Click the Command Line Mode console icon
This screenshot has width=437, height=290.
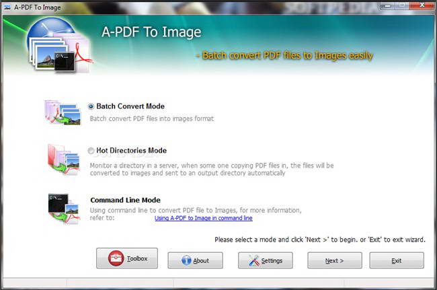pos(64,209)
